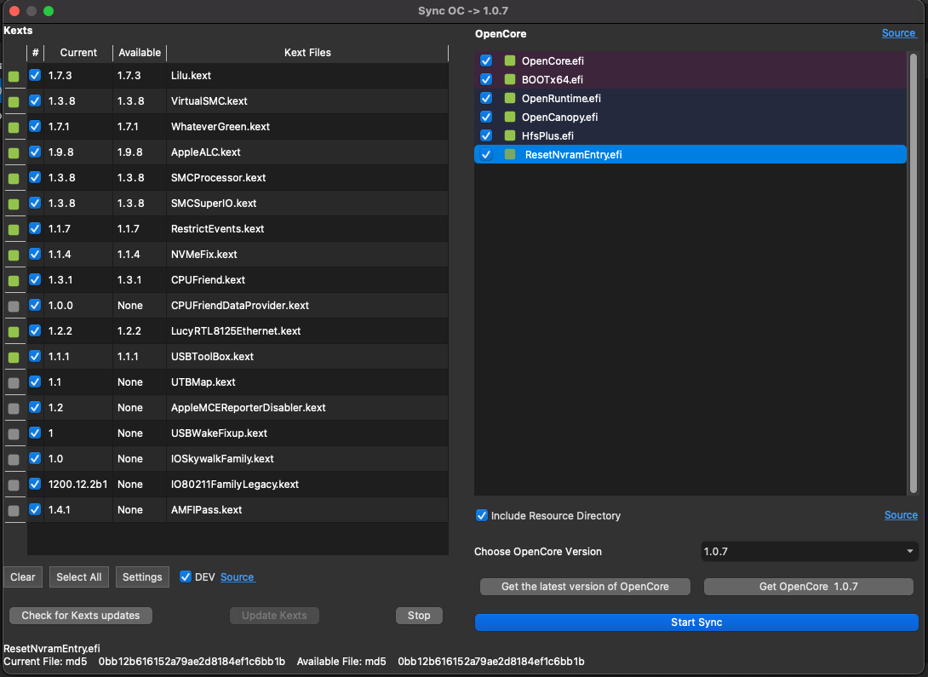This screenshot has width=928, height=677.
Task: Click the Available column header
Action: (x=140, y=53)
